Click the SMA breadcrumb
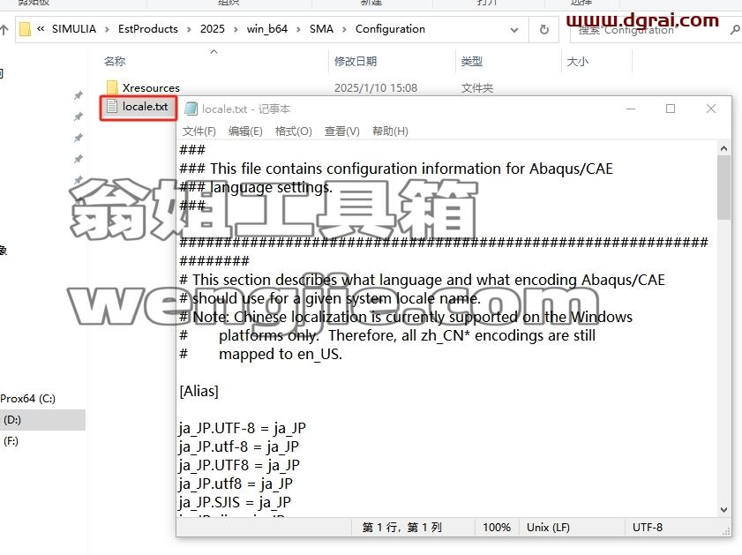The width and height of the screenshot is (742, 555). pos(321,29)
